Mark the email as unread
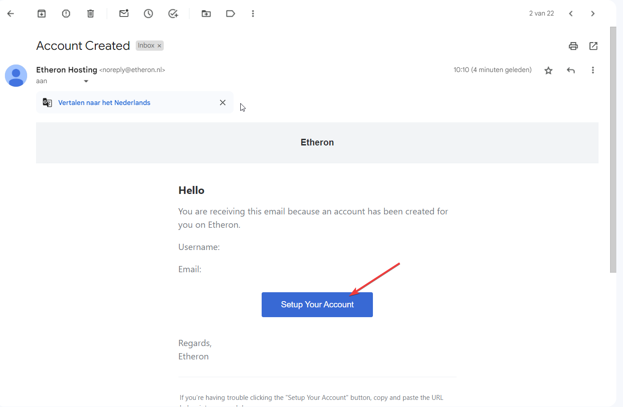 [124, 14]
